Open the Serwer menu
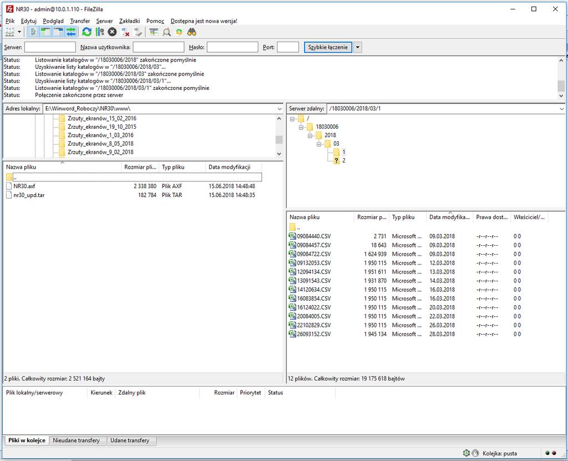This screenshot has width=568, height=461. pos(105,21)
